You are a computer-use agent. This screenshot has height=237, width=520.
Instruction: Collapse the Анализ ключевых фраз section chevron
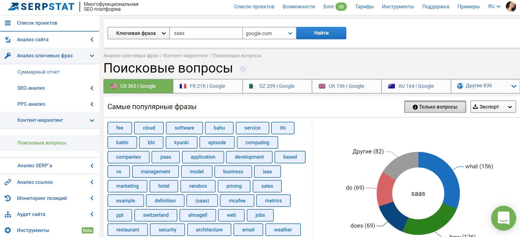coord(92,56)
